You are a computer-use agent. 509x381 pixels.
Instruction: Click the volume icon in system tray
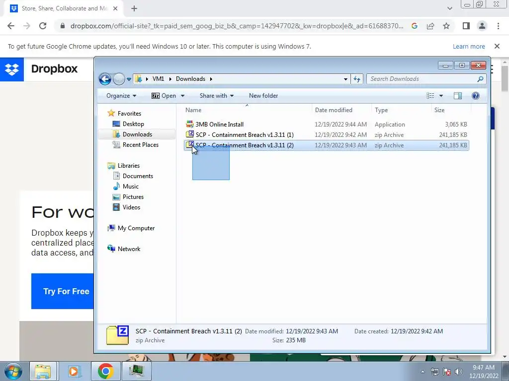click(458, 372)
